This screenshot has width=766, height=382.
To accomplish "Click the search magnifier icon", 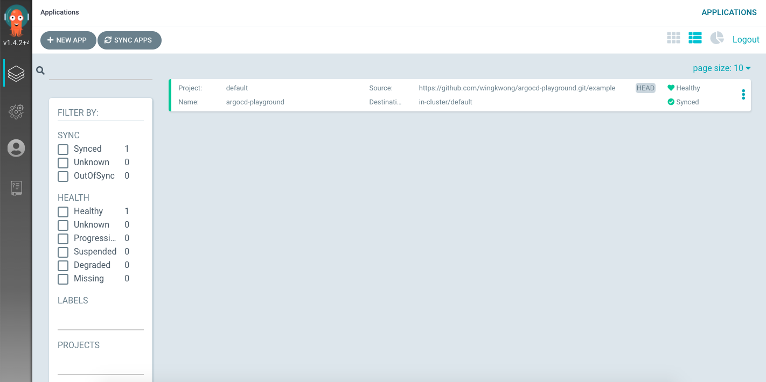I will click(40, 70).
